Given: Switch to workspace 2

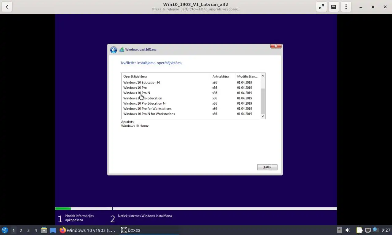Looking at the screenshot, I should [x=21, y=230].
